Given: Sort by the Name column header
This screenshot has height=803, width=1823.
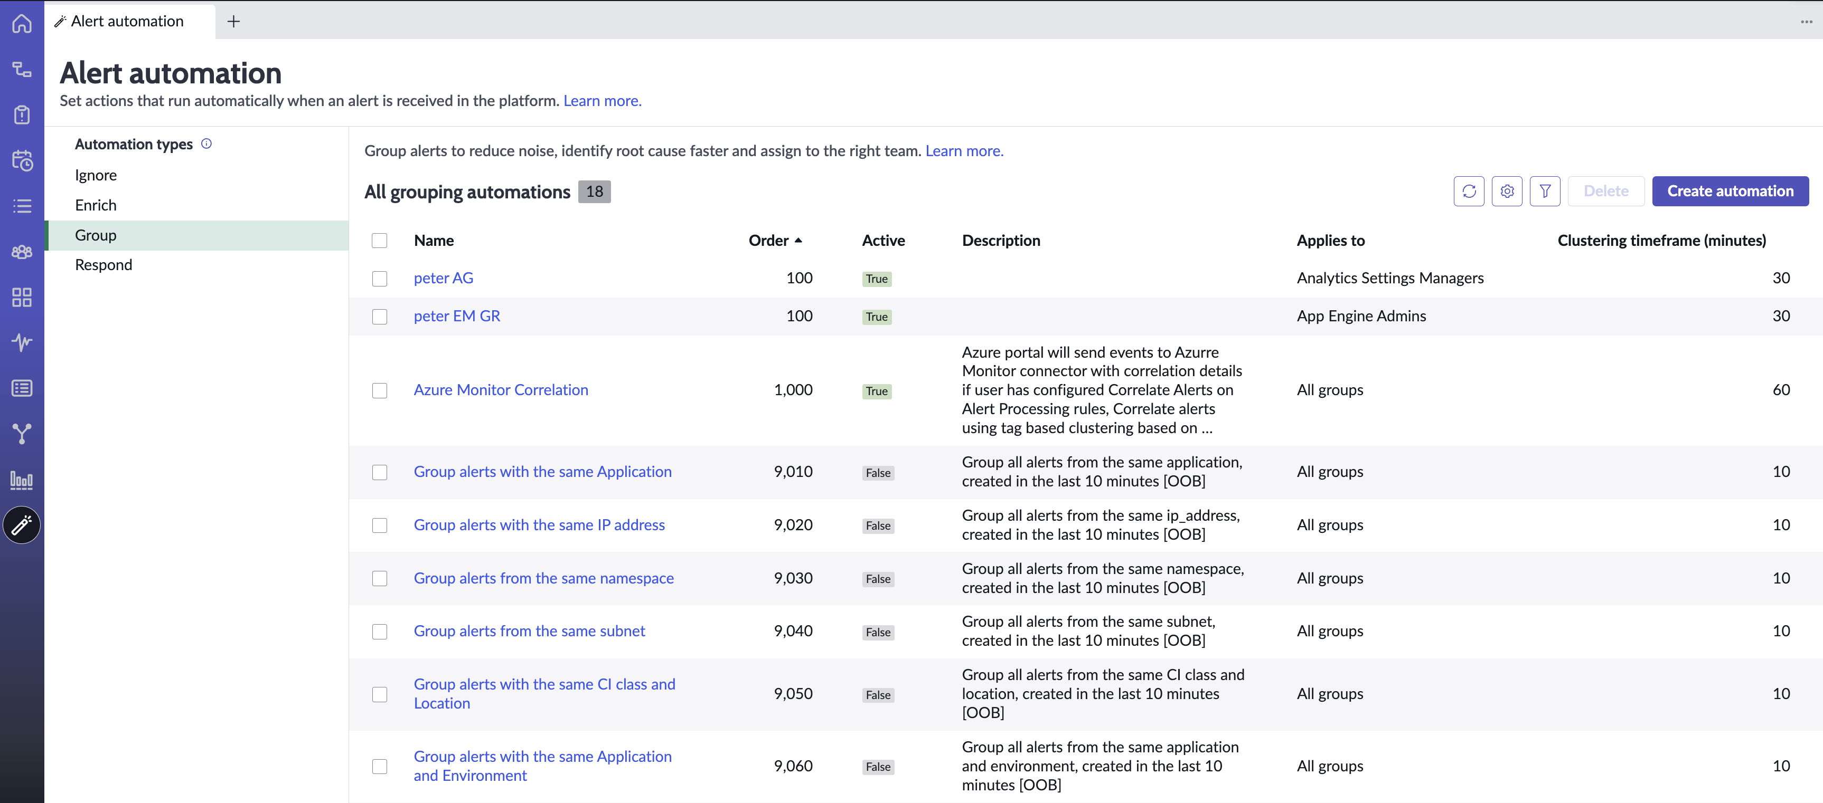Looking at the screenshot, I should pyautogui.click(x=434, y=241).
